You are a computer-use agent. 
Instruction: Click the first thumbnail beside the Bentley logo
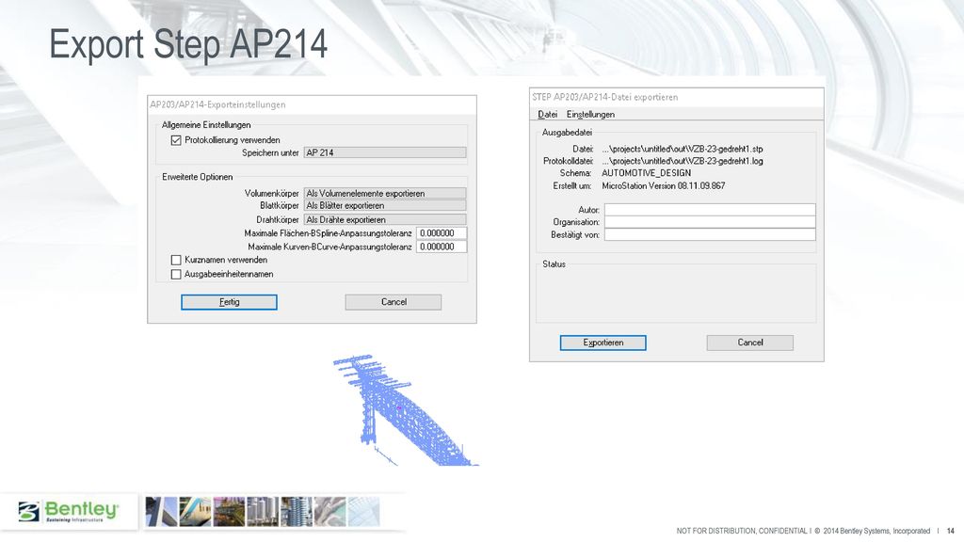click(161, 512)
